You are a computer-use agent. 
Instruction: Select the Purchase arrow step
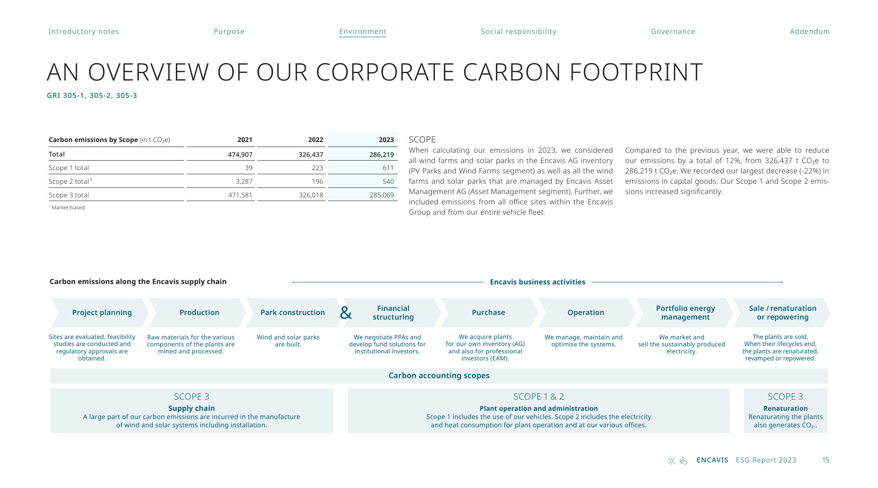[x=489, y=313]
